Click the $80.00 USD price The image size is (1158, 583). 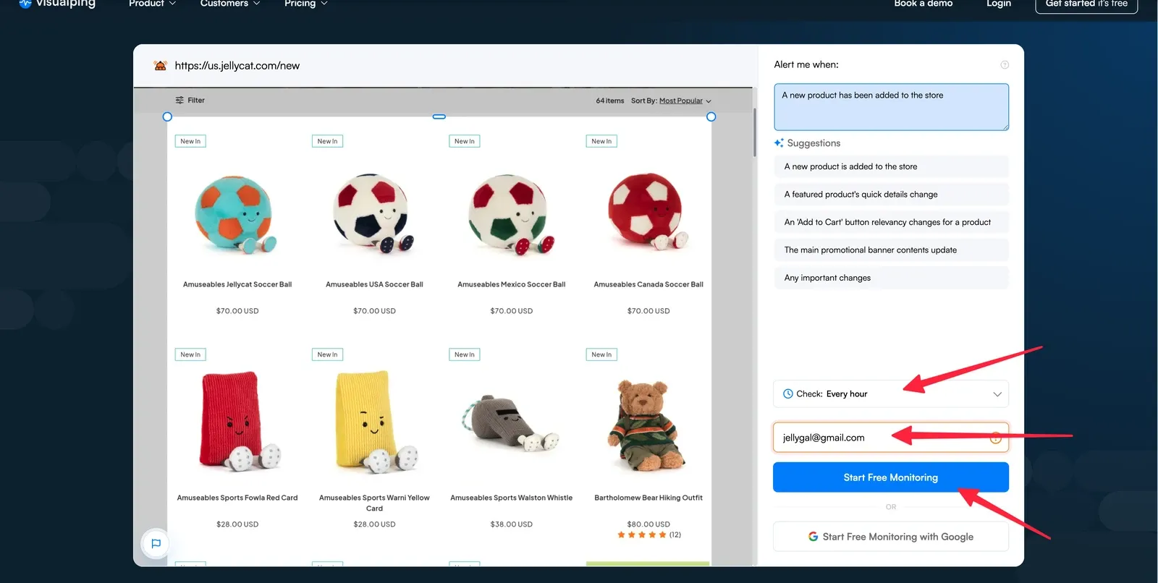click(x=648, y=524)
